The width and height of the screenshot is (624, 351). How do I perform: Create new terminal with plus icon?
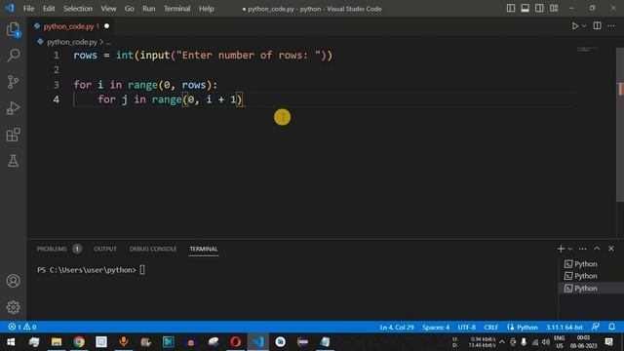(x=561, y=249)
